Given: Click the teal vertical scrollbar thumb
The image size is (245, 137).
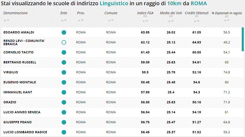Looking at the screenshot, I should click(242, 39).
